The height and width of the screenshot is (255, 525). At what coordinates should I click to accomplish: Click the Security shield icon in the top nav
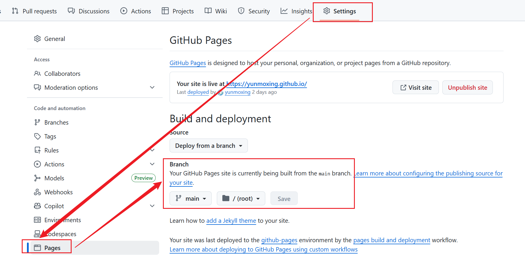241,11
